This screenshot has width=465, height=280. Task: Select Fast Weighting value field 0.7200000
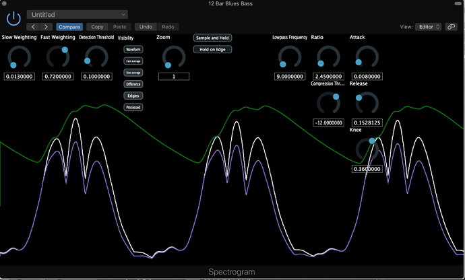click(58, 77)
